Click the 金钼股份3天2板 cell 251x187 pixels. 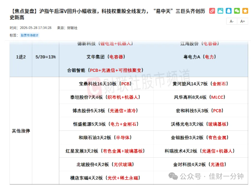pyautogui.click(x=200, y=137)
